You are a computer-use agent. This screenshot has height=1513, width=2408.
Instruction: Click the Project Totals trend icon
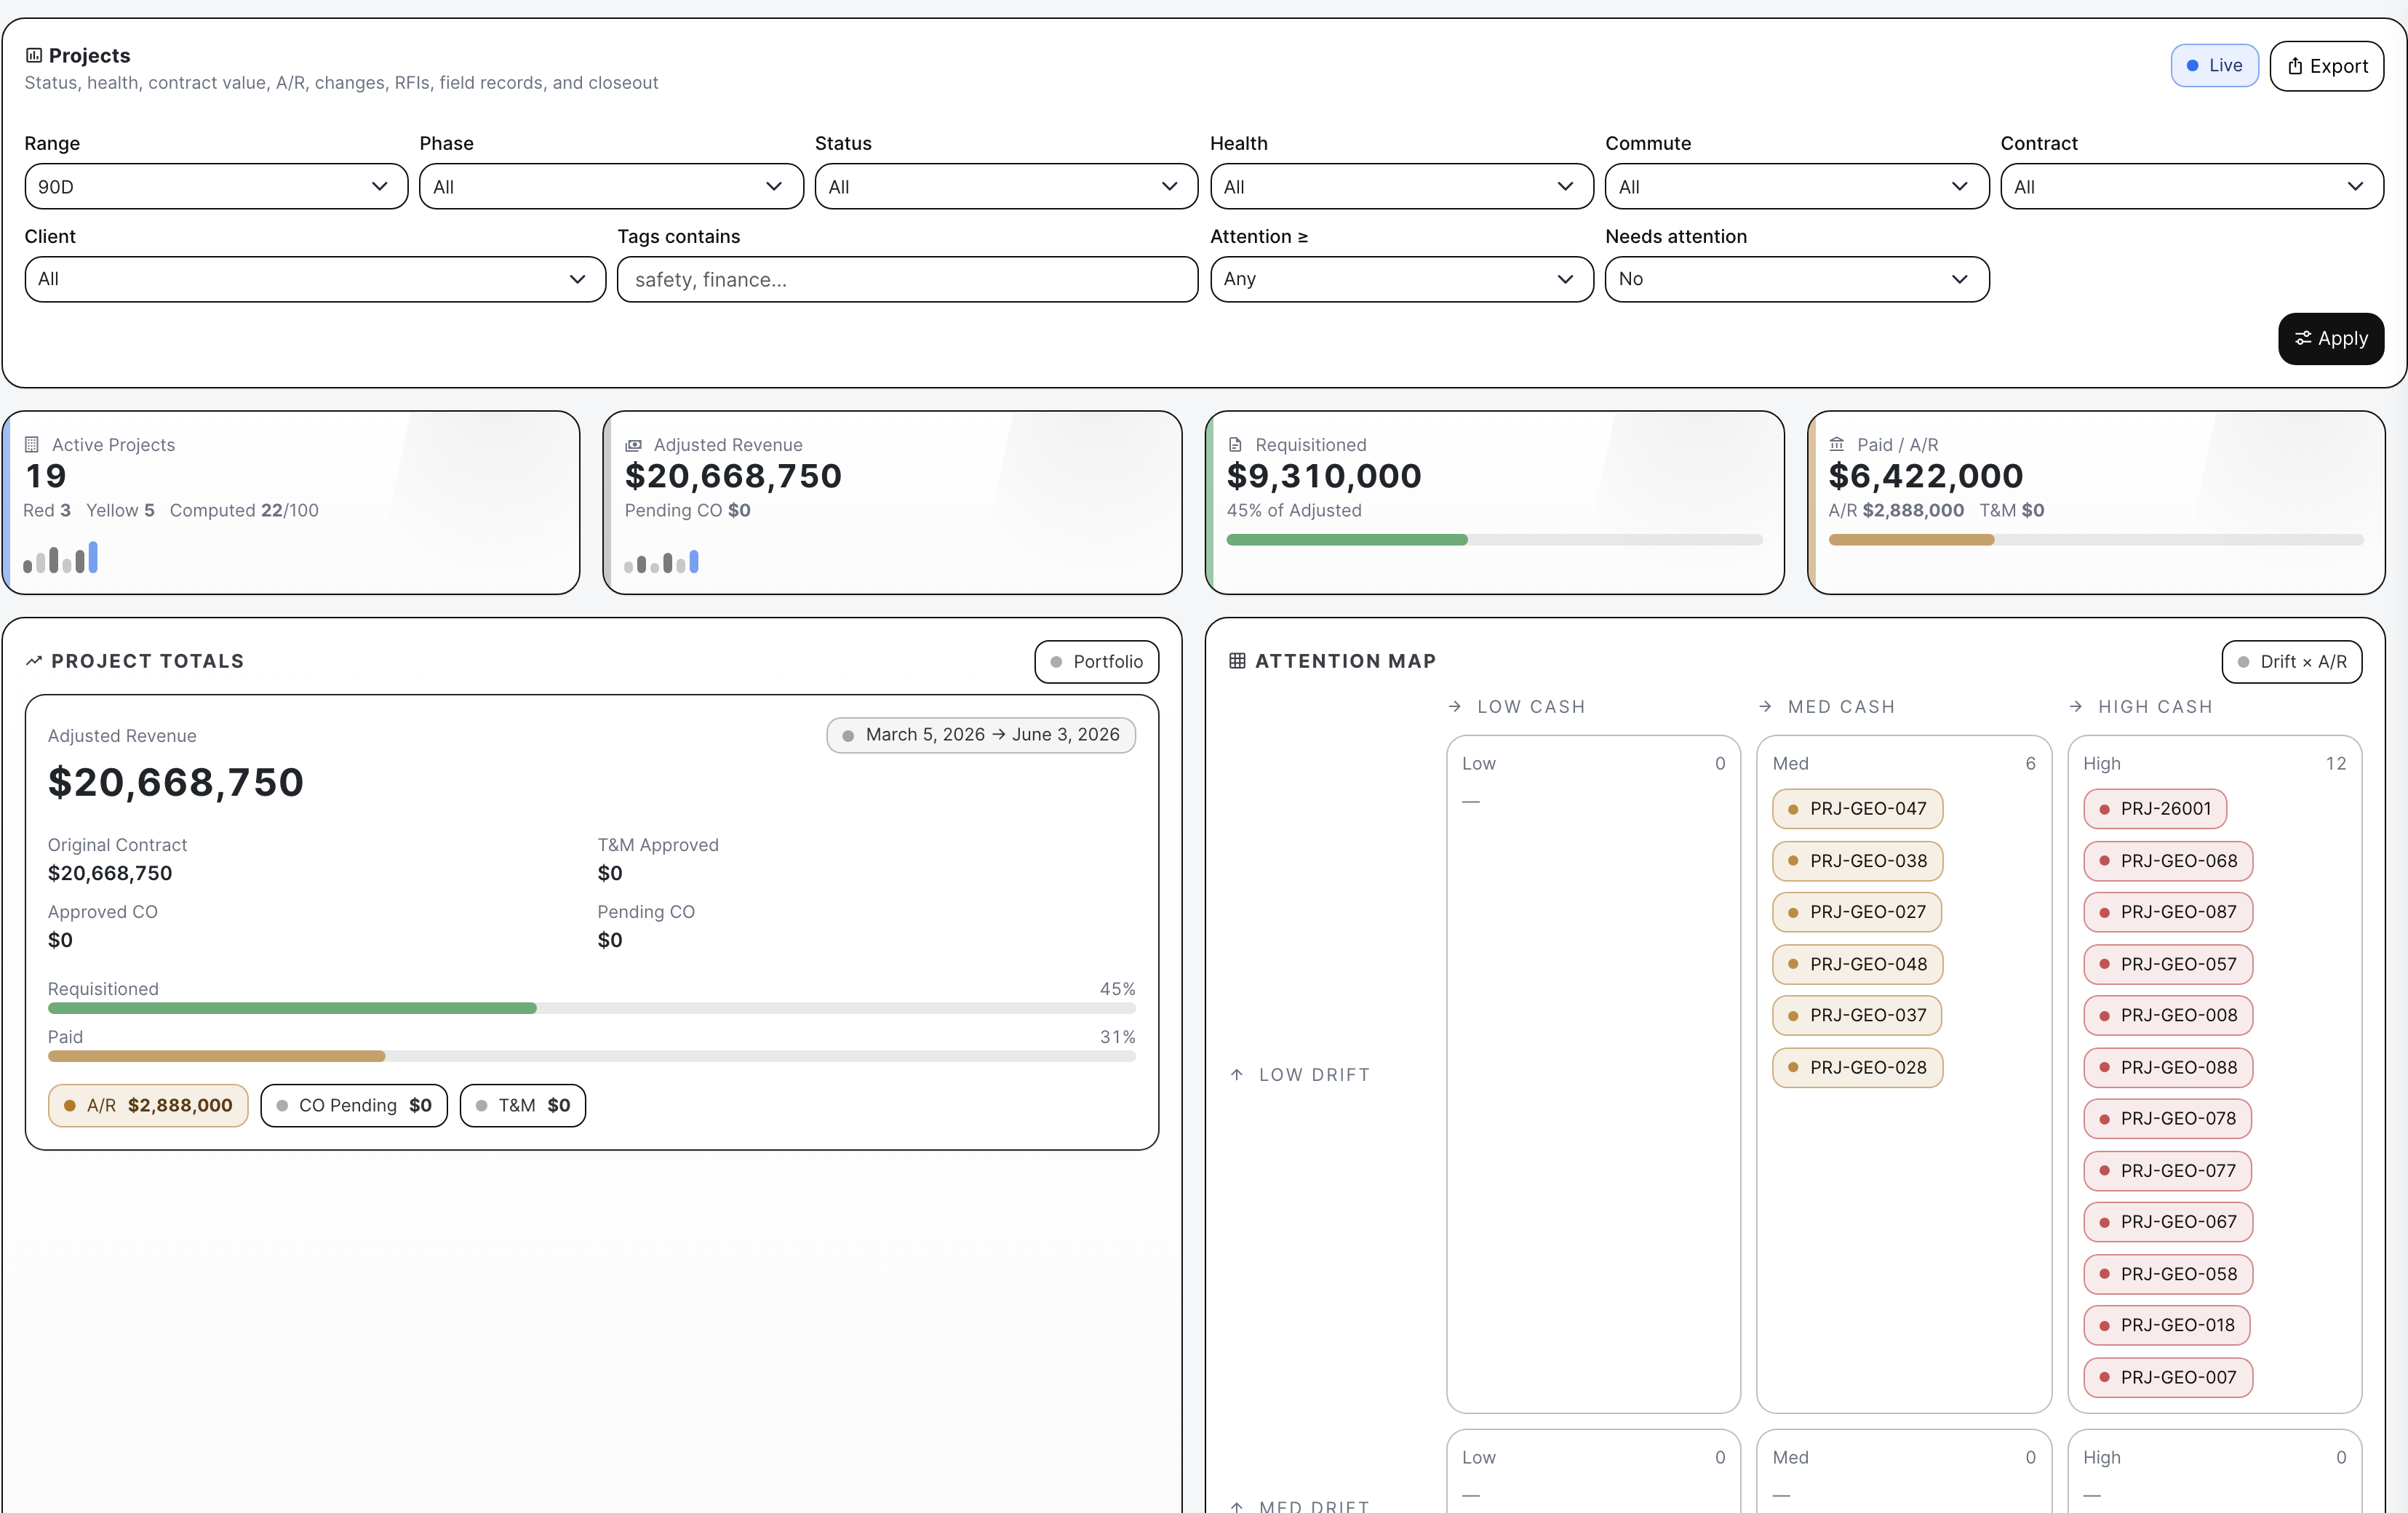[x=34, y=660]
